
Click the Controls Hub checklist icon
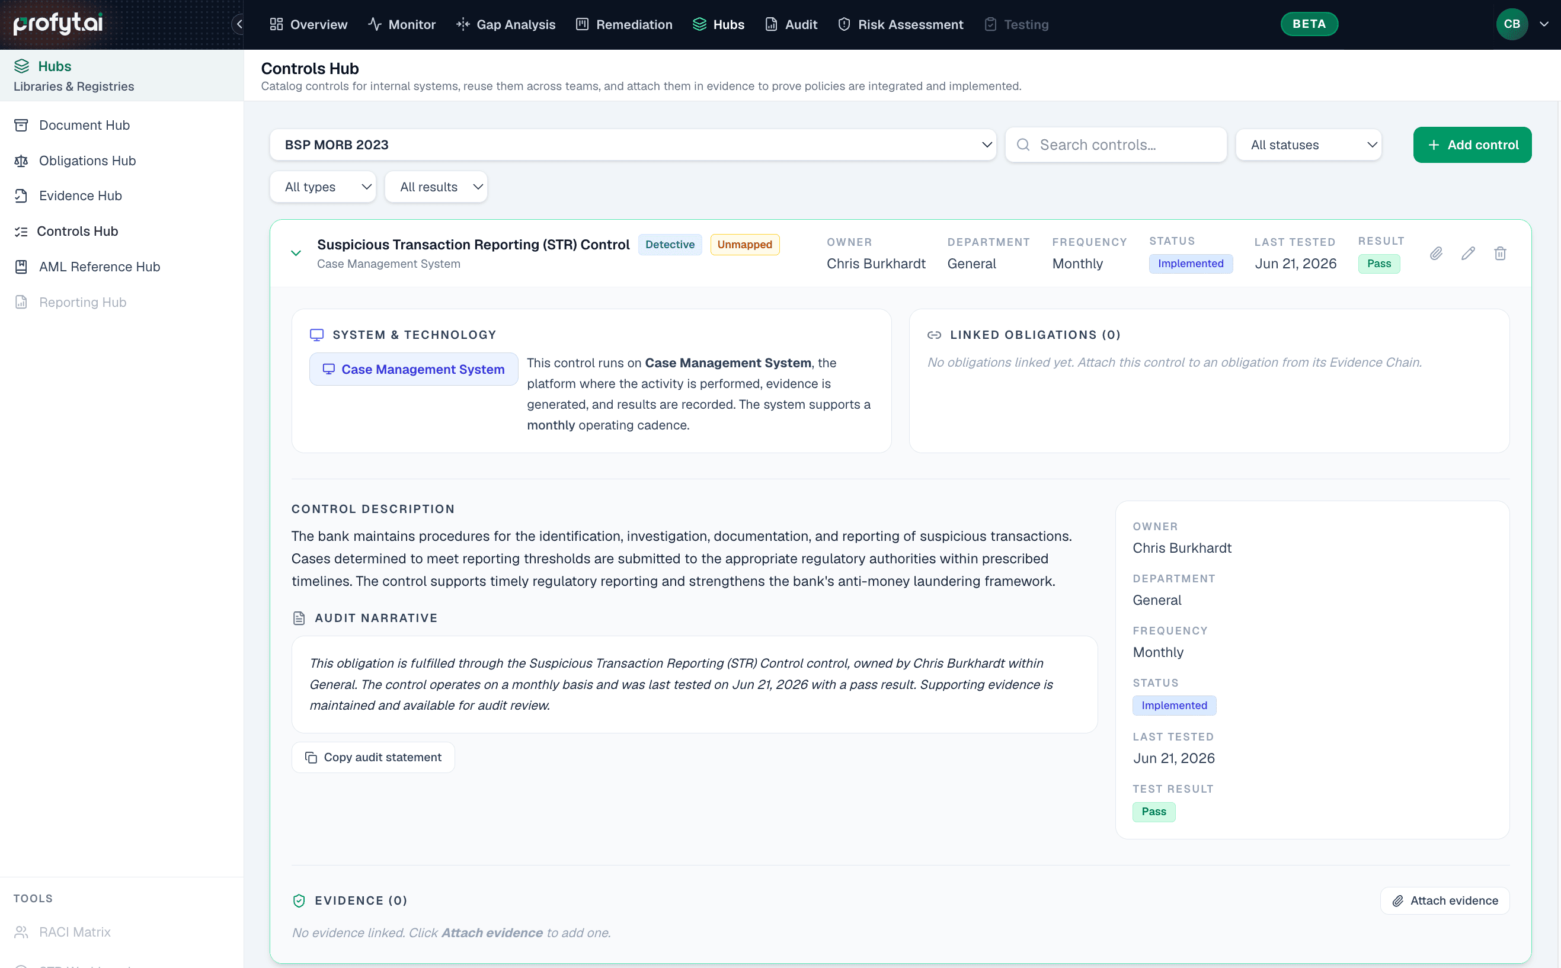(x=21, y=231)
